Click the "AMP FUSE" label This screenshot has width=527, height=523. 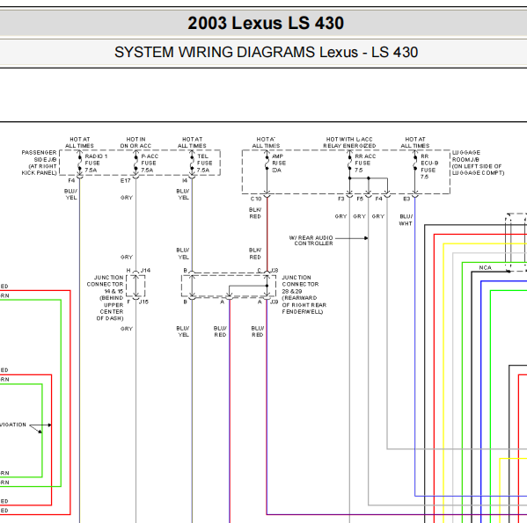point(279,163)
